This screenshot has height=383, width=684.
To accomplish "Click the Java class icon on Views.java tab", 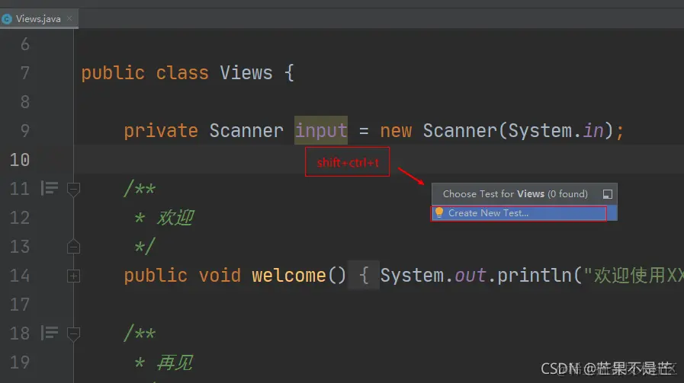I will [7, 19].
